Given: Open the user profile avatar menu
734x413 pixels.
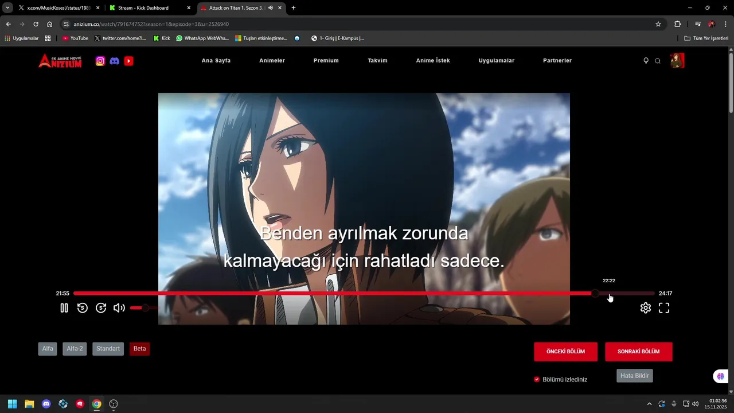Looking at the screenshot, I should click(677, 61).
